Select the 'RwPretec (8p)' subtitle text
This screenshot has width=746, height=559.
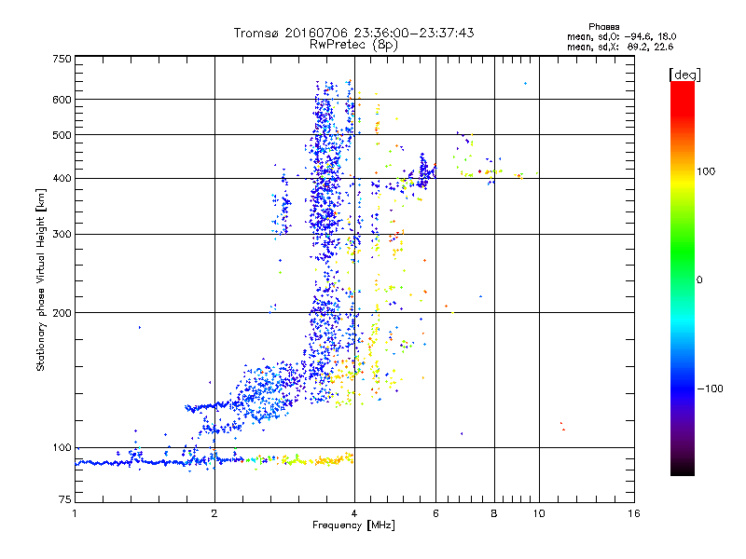coord(353,45)
